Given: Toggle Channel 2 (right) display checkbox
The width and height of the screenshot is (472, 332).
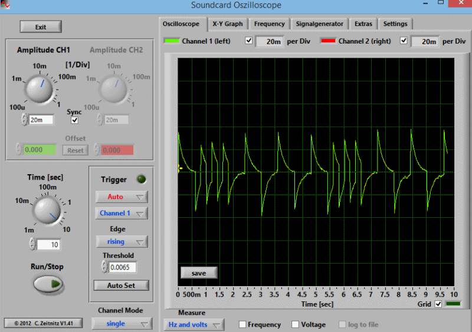Looking at the screenshot, I should tap(404, 41).
